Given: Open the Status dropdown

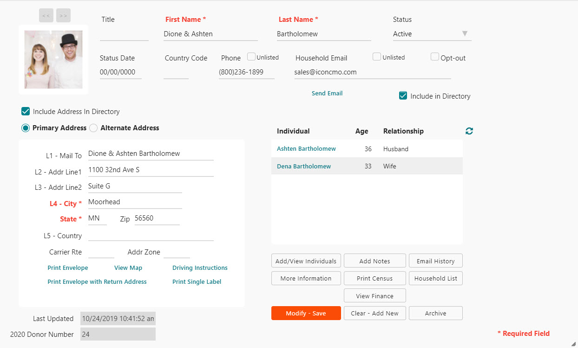Looking at the screenshot, I should 464,33.
